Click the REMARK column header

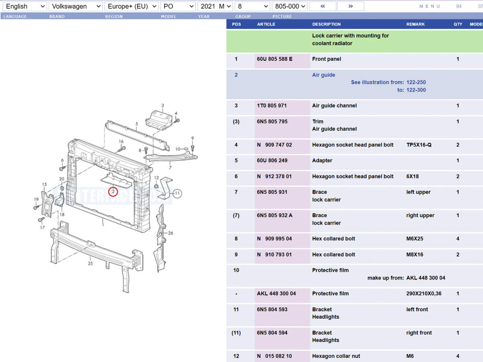[x=415, y=24]
